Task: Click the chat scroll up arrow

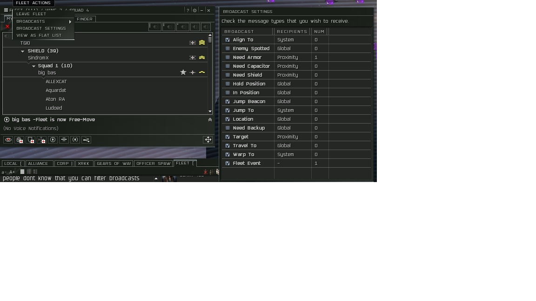Action: tap(156, 178)
